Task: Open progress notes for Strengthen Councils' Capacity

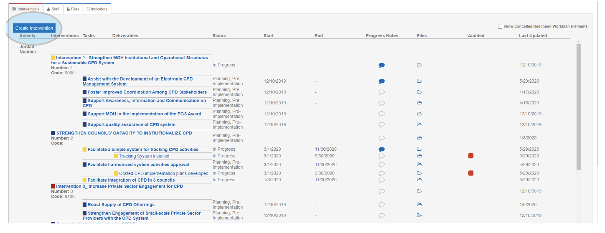Action: tap(381, 138)
